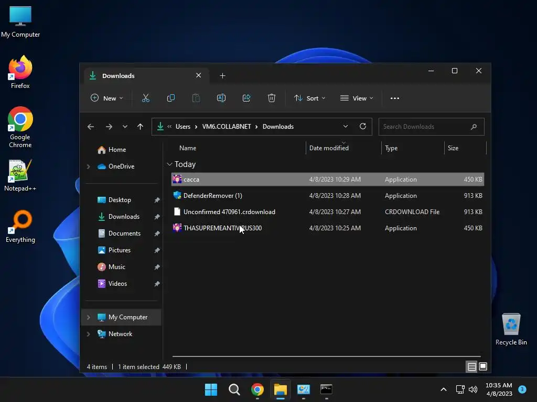
Task: Switch to details view icon in status bar
Action: (x=471, y=367)
